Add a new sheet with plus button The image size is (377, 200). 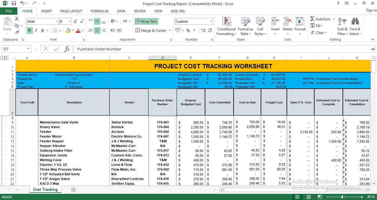[73, 190]
